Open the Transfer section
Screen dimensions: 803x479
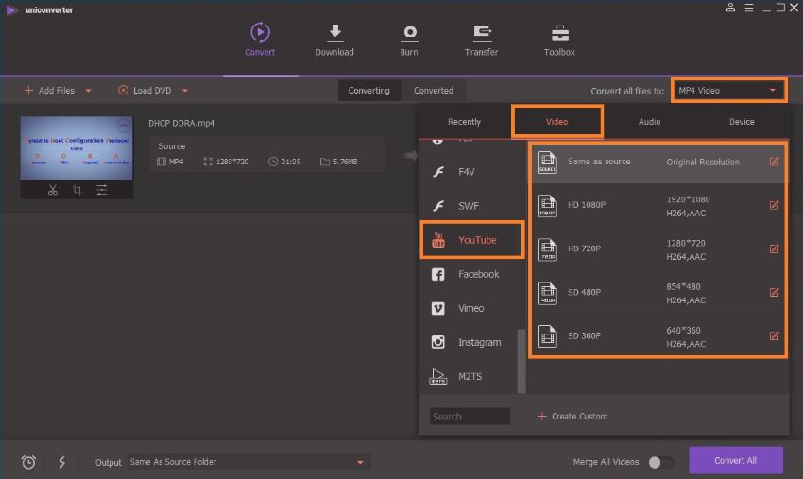point(481,40)
